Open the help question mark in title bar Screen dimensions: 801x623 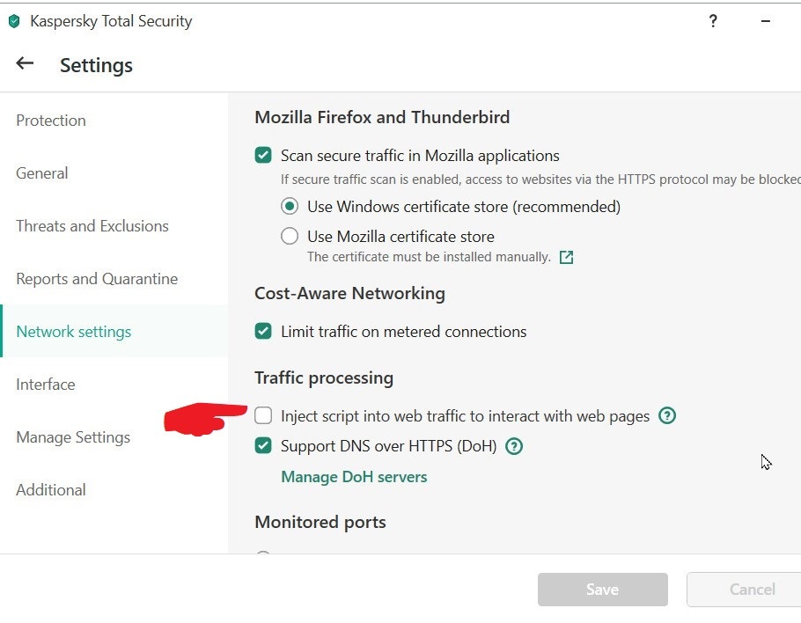point(713,21)
